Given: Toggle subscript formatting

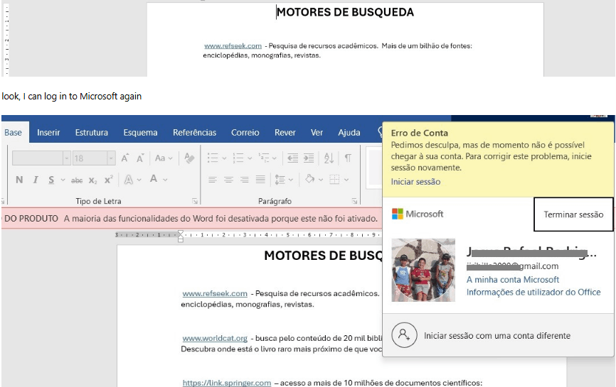Looking at the screenshot, I should click(x=92, y=180).
